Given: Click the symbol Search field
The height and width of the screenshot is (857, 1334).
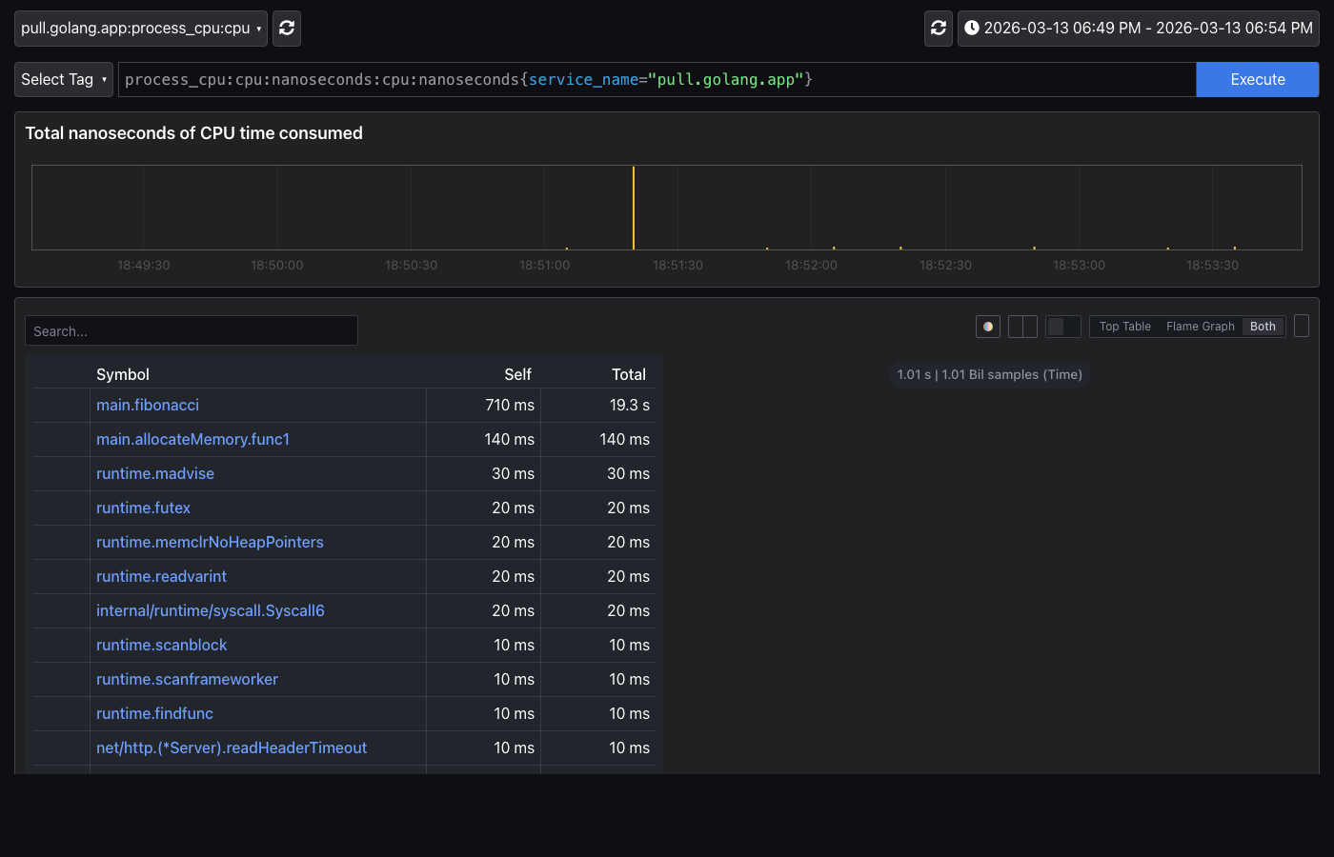Looking at the screenshot, I should pyautogui.click(x=192, y=331).
